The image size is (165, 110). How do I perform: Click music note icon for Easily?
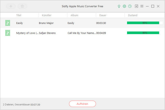click(x=8, y=23)
